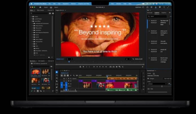Click the Apple menu icon
This screenshot has width=196, height=114.
pyautogui.click(x=32, y=4)
